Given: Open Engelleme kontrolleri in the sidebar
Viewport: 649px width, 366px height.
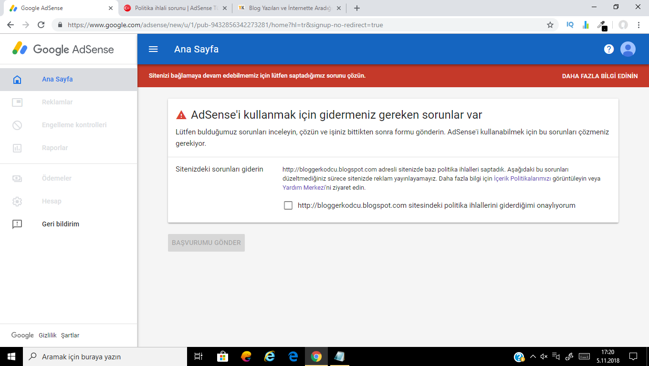Looking at the screenshot, I should [69, 125].
